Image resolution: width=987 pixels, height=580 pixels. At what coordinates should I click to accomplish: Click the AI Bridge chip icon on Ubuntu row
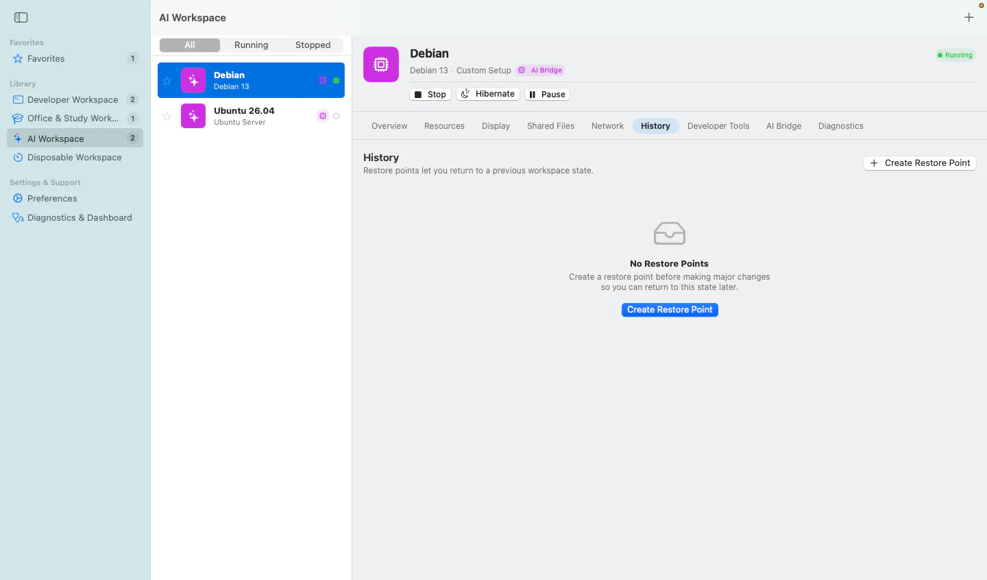(x=323, y=116)
